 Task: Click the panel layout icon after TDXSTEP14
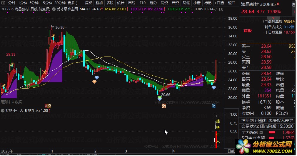tap(221, 9)
